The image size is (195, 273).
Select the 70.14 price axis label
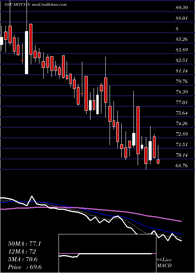pos(182,155)
